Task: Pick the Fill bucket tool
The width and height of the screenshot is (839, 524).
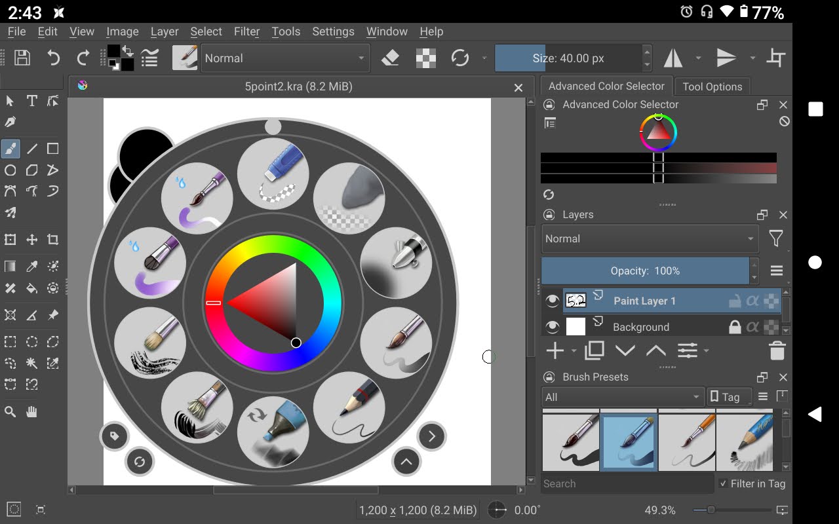Action: [x=31, y=288]
